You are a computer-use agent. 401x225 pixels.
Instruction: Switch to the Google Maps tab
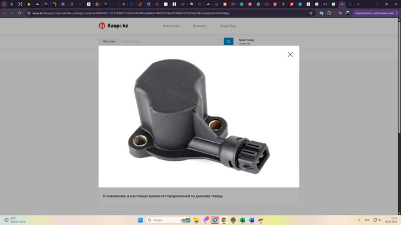(x=283, y=4)
